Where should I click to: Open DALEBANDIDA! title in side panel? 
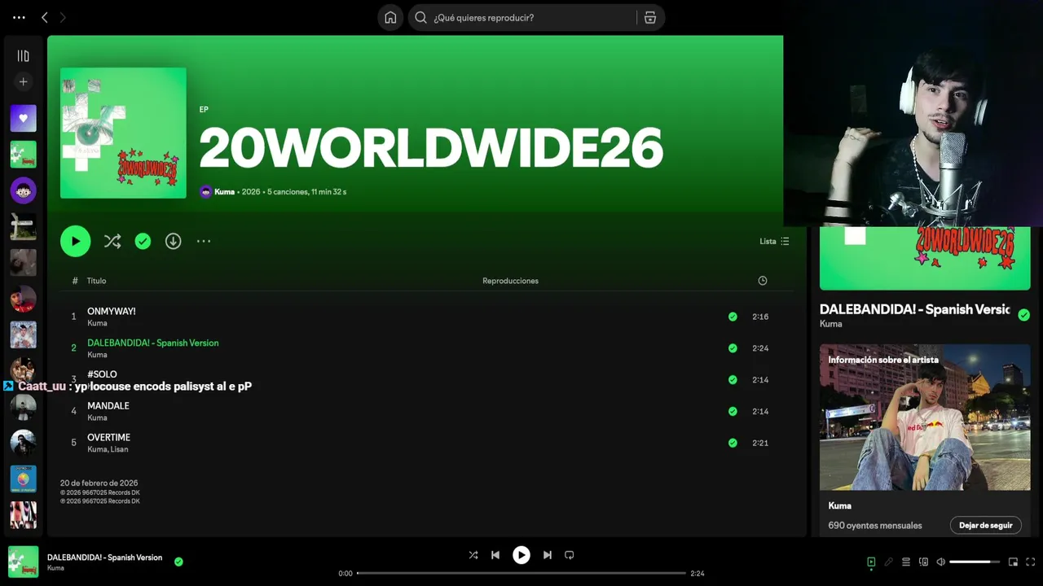pyautogui.click(x=914, y=309)
